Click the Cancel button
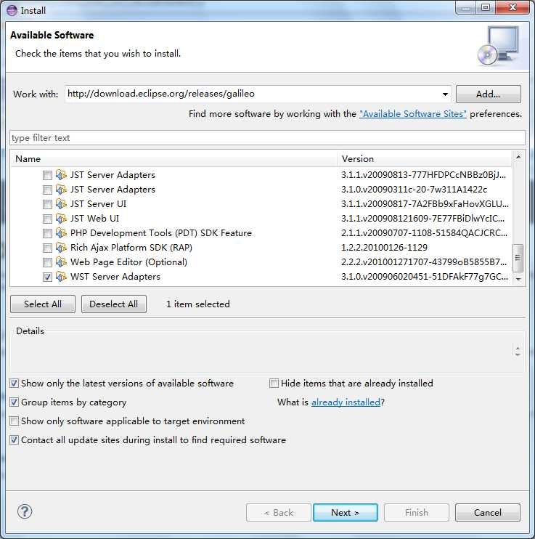 (x=488, y=513)
